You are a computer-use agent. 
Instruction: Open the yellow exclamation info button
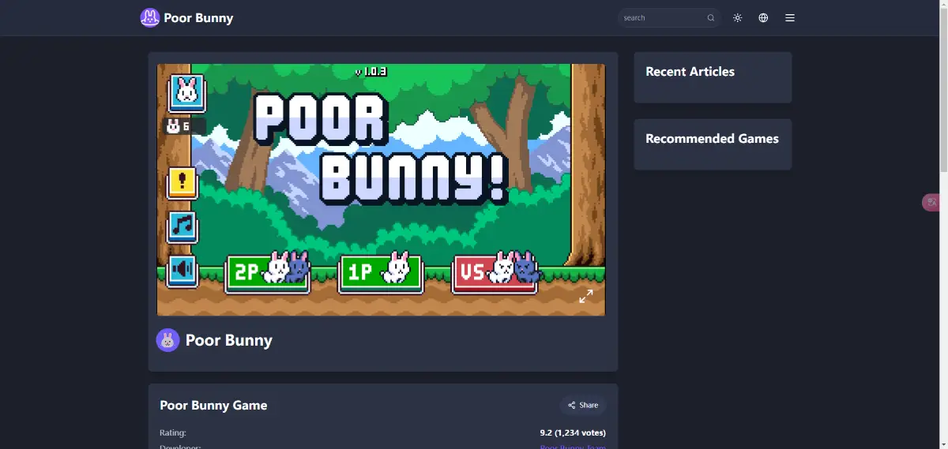[x=182, y=182]
